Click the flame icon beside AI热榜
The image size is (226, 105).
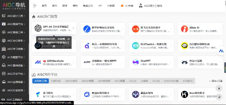[122, 6]
